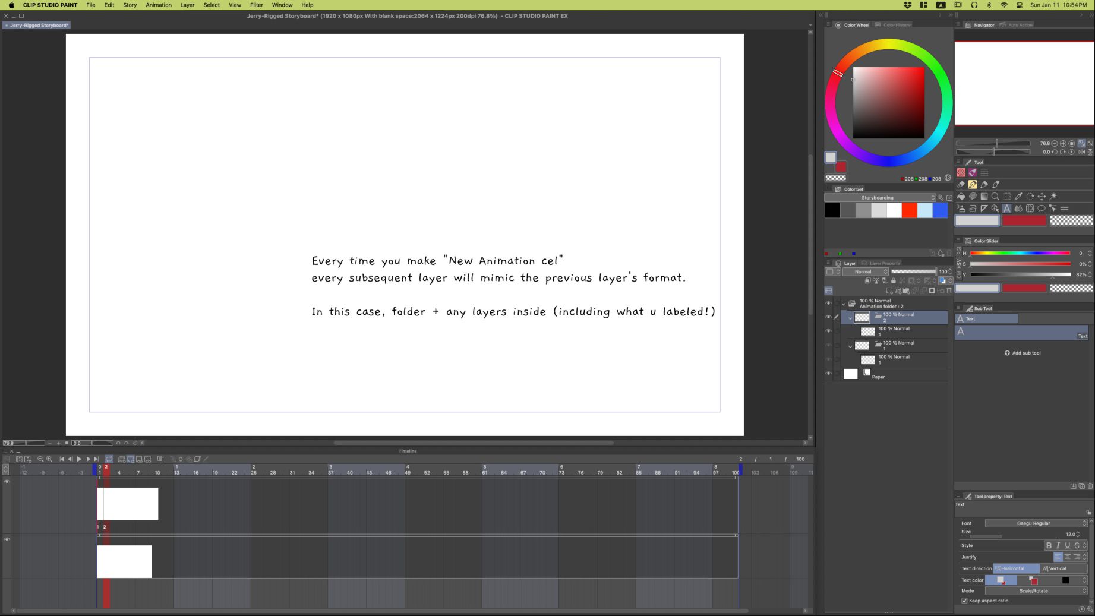
Task: Open the Story menu
Action: coord(130,5)
